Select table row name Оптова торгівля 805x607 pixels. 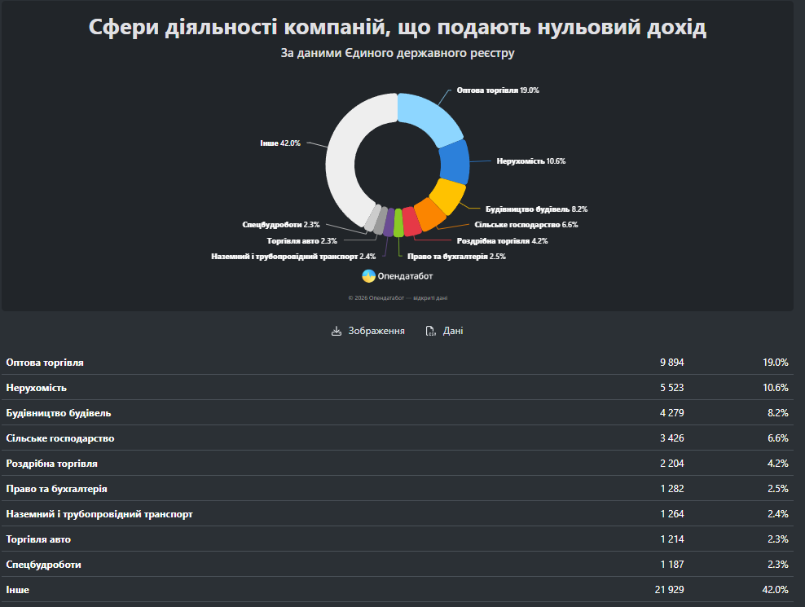point(45,363)
